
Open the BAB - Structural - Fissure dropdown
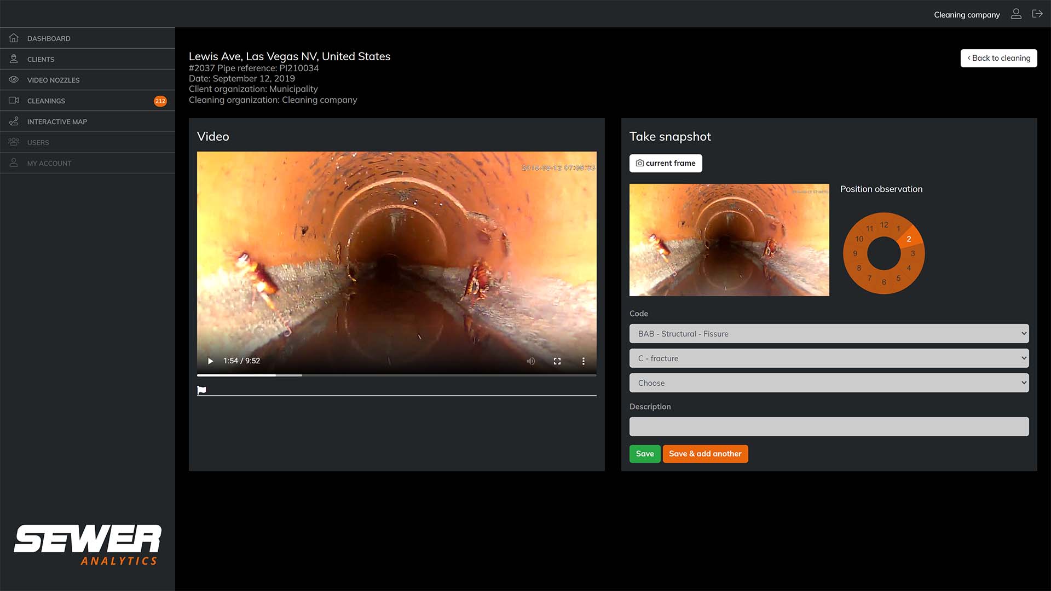tap(829, 334)
